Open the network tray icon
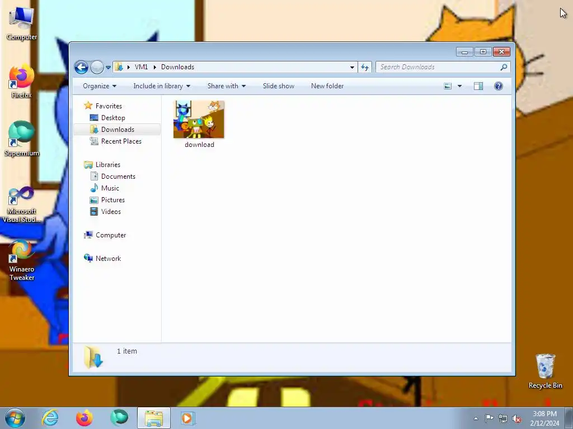573x429 pixels. tap(503, 418)
